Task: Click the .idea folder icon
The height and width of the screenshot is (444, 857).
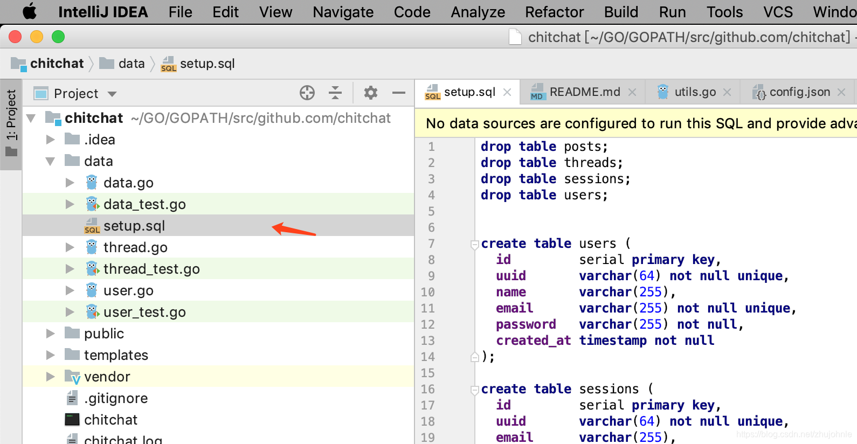Action: coord(72,139)
